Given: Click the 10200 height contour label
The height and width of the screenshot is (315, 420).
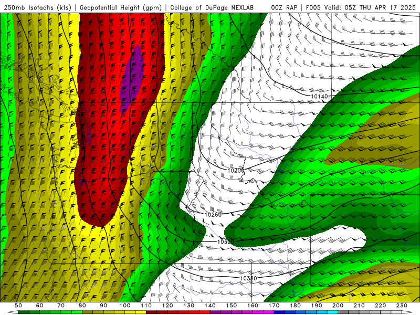Looking at the screenshot, I should [x=236, y=170].
